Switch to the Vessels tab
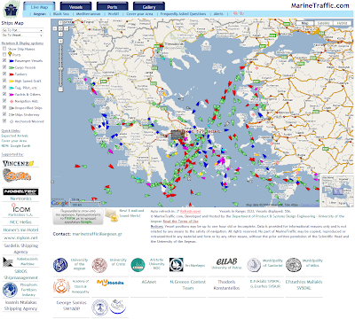The image size is (355, 319). pyautogui.click(x=75, y=7)
